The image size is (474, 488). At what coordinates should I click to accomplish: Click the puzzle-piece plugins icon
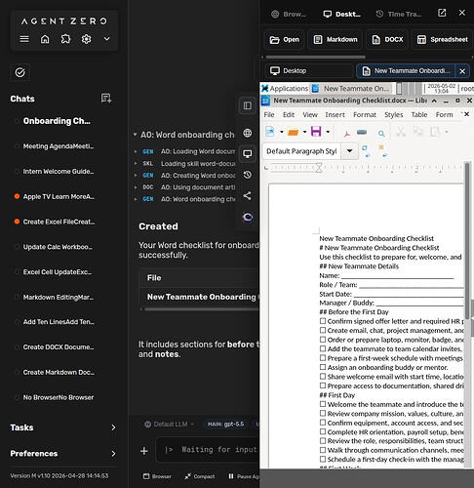pyautogui.click(x=65, y=39)
